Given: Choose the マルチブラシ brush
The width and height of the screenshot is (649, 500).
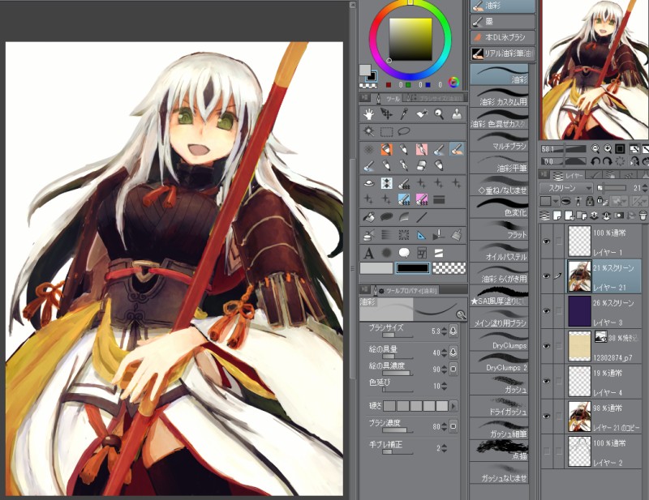Looking at the screenshot, I should click(499, 142).
